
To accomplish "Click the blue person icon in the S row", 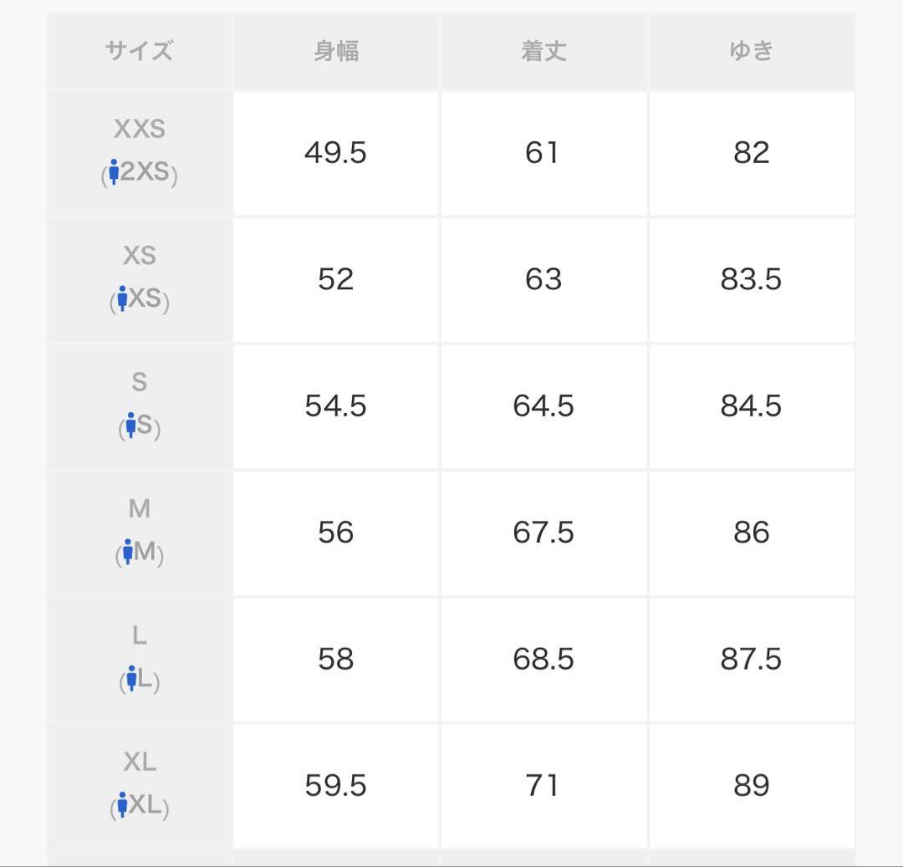I will pyautogui.click(x=130, y=425).
